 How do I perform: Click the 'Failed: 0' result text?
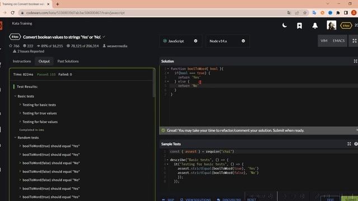click(x=65, y=74)
